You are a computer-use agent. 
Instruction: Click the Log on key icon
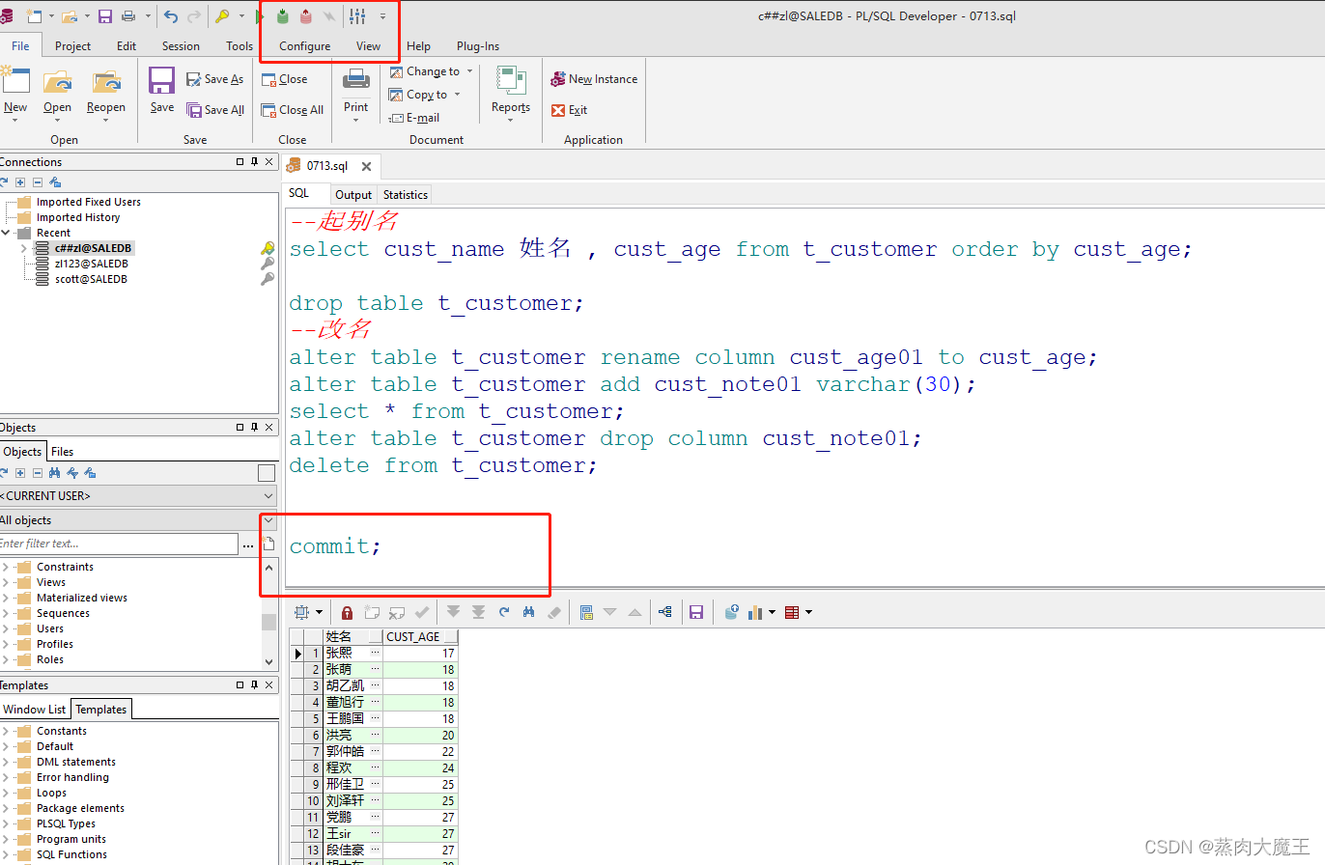222,16
